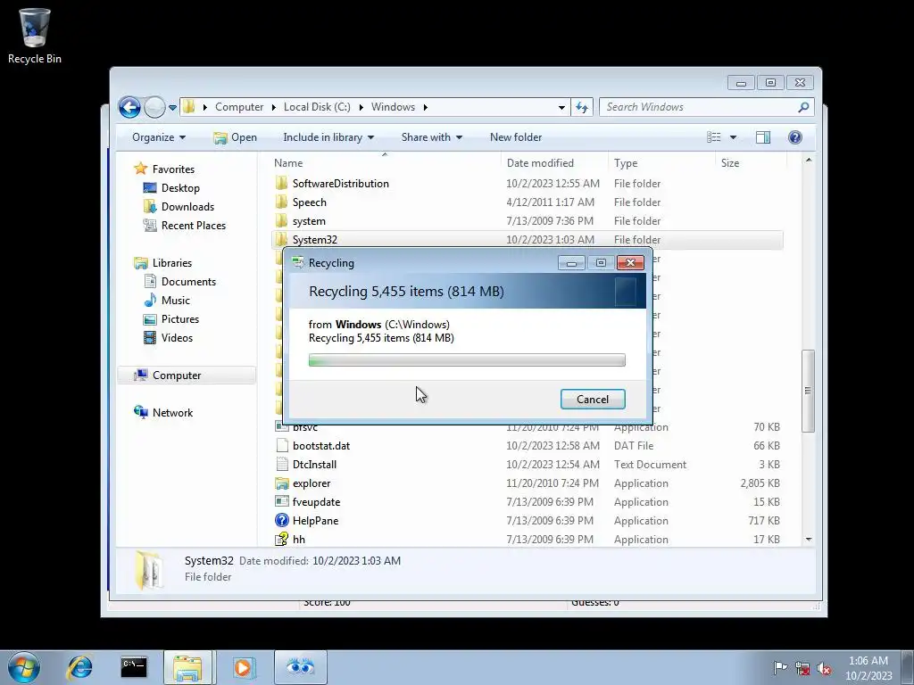914x685 pixels.
Task: Click the search magnifier icon
Action: click(x=803, y=107)
